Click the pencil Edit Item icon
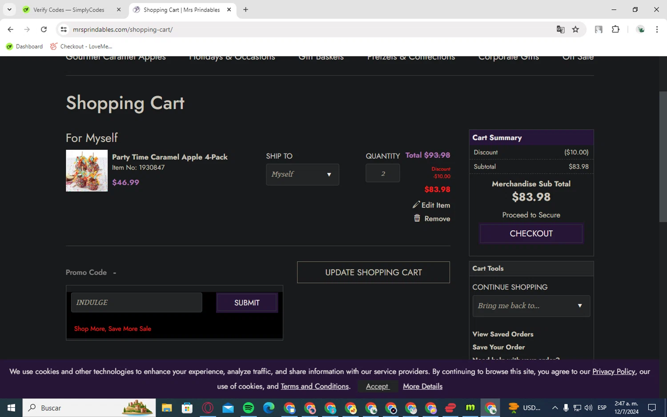 (x=416, y=204)
